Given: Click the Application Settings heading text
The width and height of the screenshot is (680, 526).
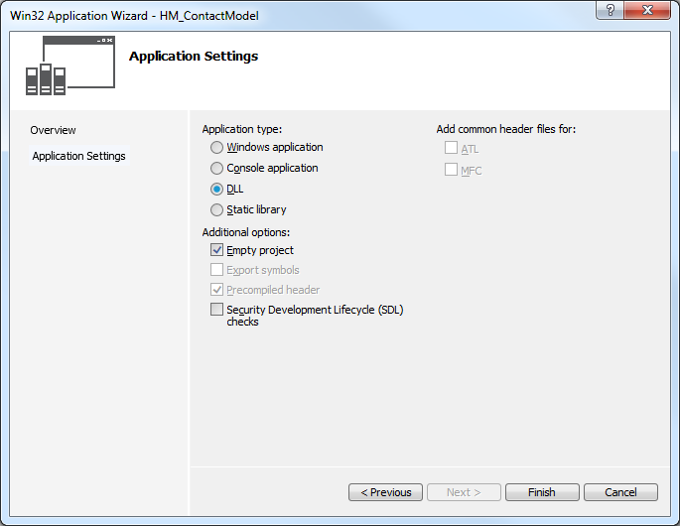Looking at the screenshot, I should click(194, 57).
